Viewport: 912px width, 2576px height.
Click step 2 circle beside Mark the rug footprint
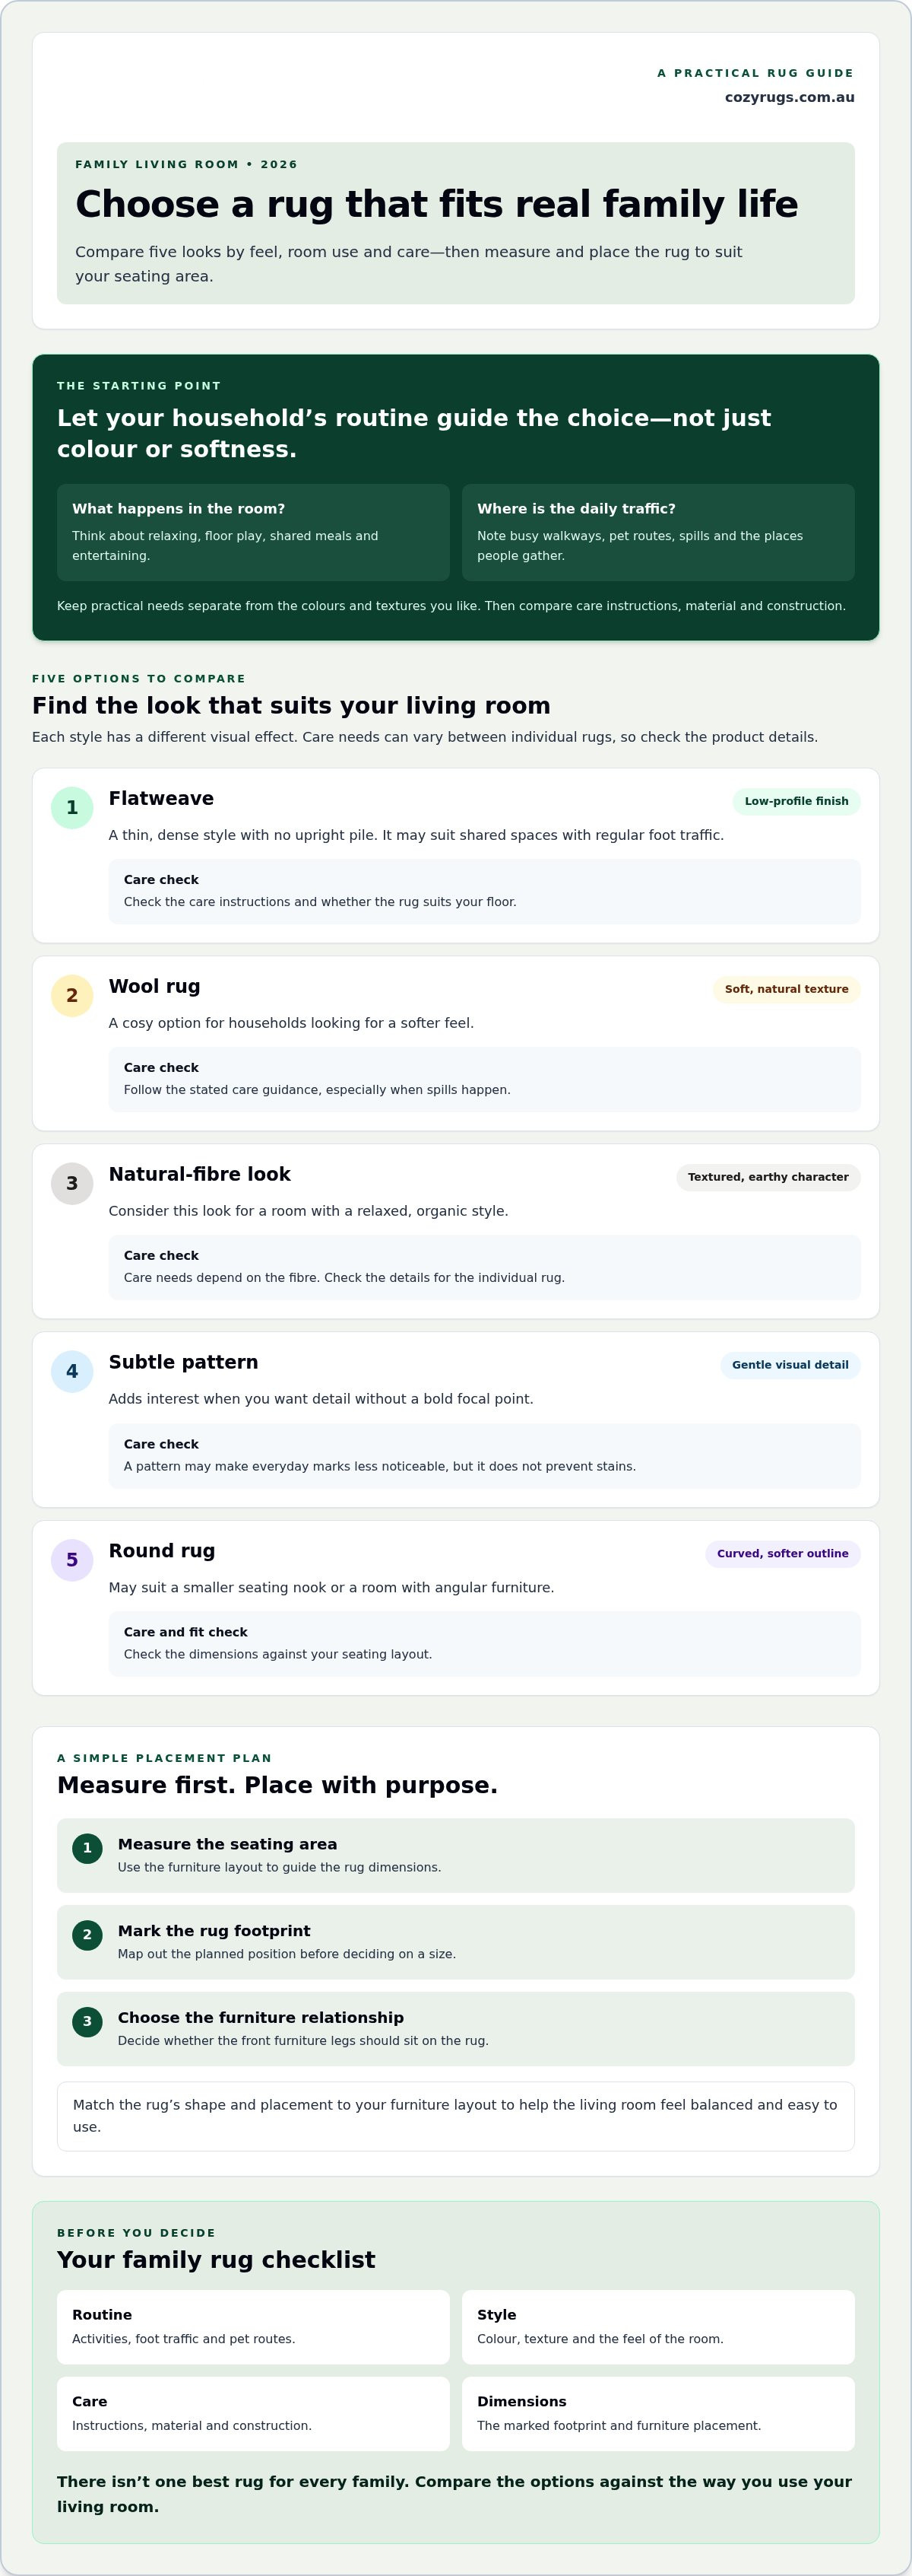pos(87,1935)
